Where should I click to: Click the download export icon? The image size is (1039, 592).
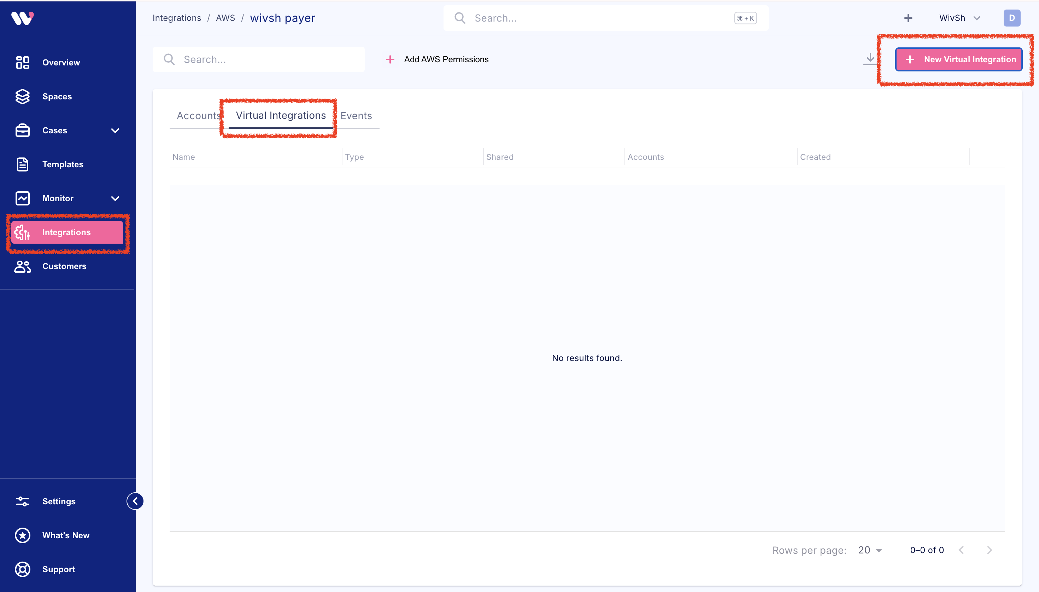870,59
